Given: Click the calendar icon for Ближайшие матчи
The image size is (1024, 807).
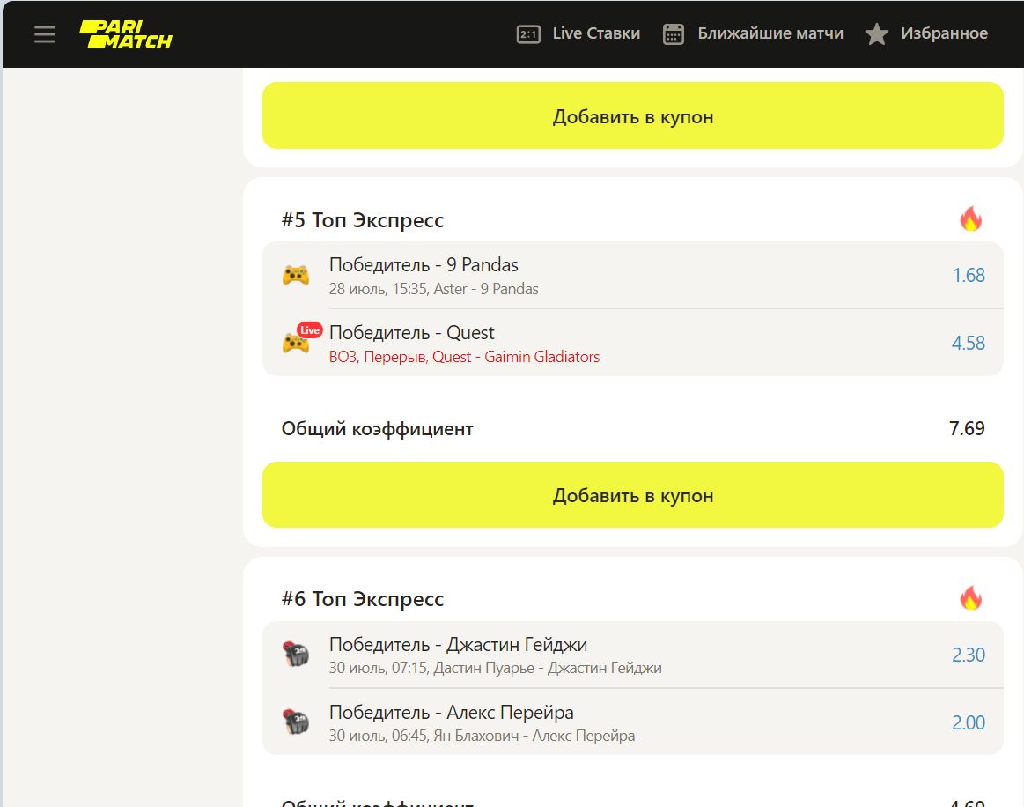Looking at the screenshot, I should [x=674, y=34].
